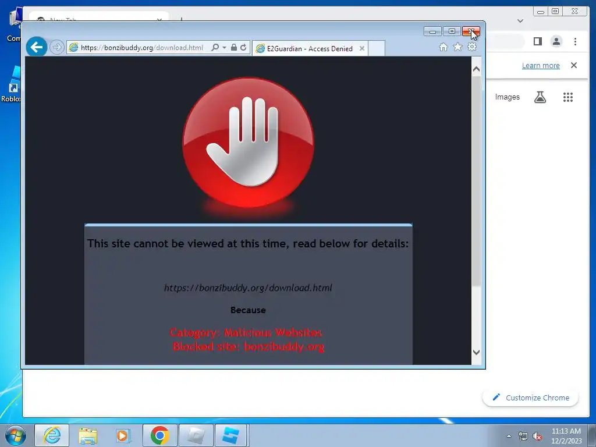
Task: Click the vertical scrollbar thumb in Internet Explorer
Action: click(476, 182)
